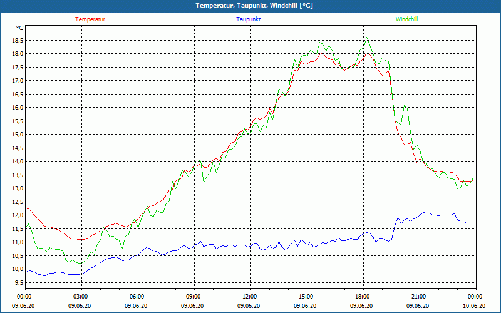Click the 15:00 time axis label

click(307, 296)
